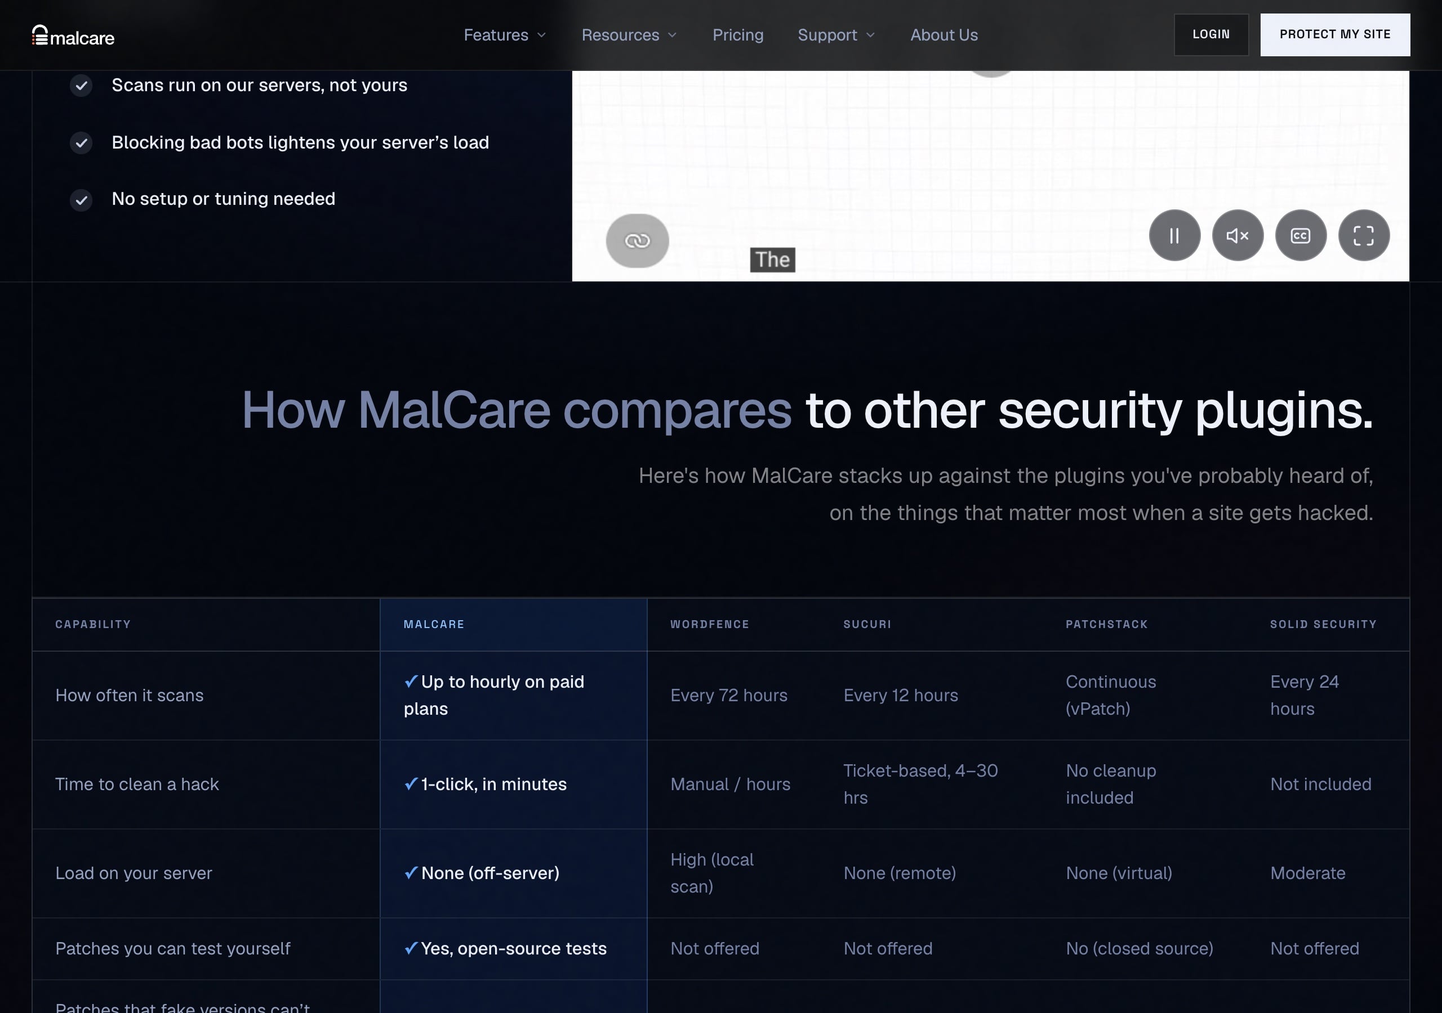Click checkmark beside 'No setup or tuning needed'
Screen dimensions: 1442x1013
click(81, 200)
